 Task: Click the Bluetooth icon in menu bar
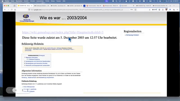[x=147, y=1]
